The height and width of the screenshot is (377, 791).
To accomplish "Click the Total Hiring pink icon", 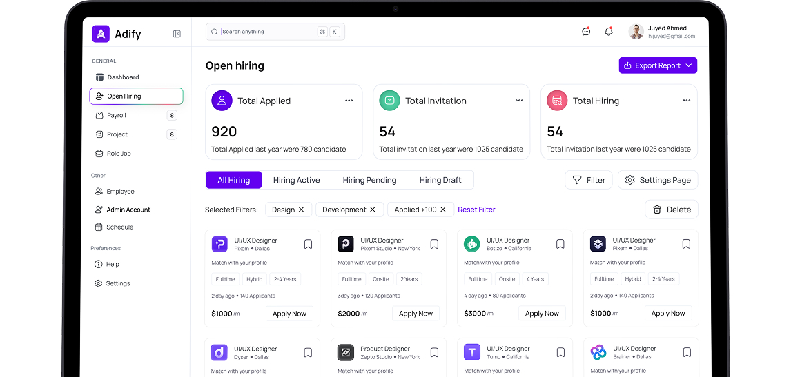I will click(x=557, y=101).
